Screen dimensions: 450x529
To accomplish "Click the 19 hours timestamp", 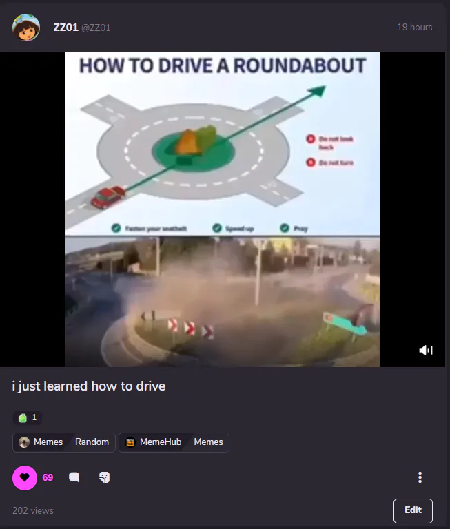I will [415, 28].
